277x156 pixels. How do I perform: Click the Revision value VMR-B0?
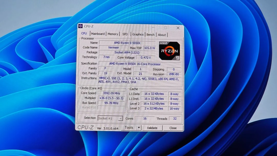[174, 74]
